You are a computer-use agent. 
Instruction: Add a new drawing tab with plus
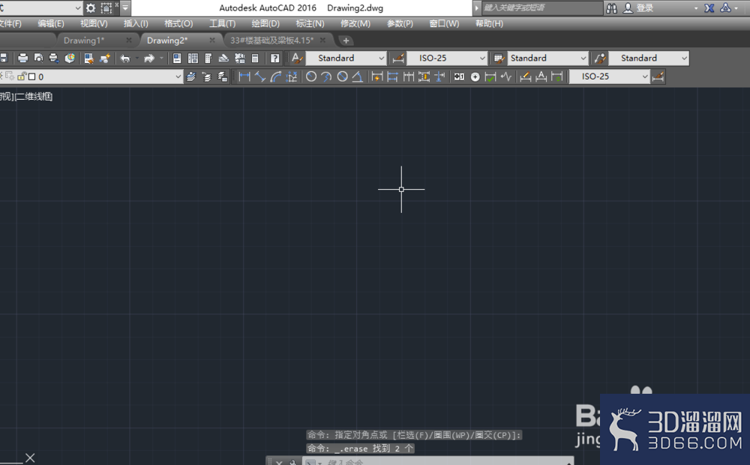tap(346, 40)
